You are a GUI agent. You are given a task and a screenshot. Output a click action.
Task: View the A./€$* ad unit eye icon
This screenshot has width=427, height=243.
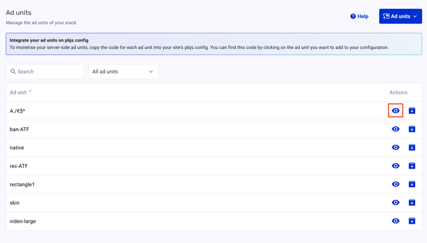click(395, 110)
